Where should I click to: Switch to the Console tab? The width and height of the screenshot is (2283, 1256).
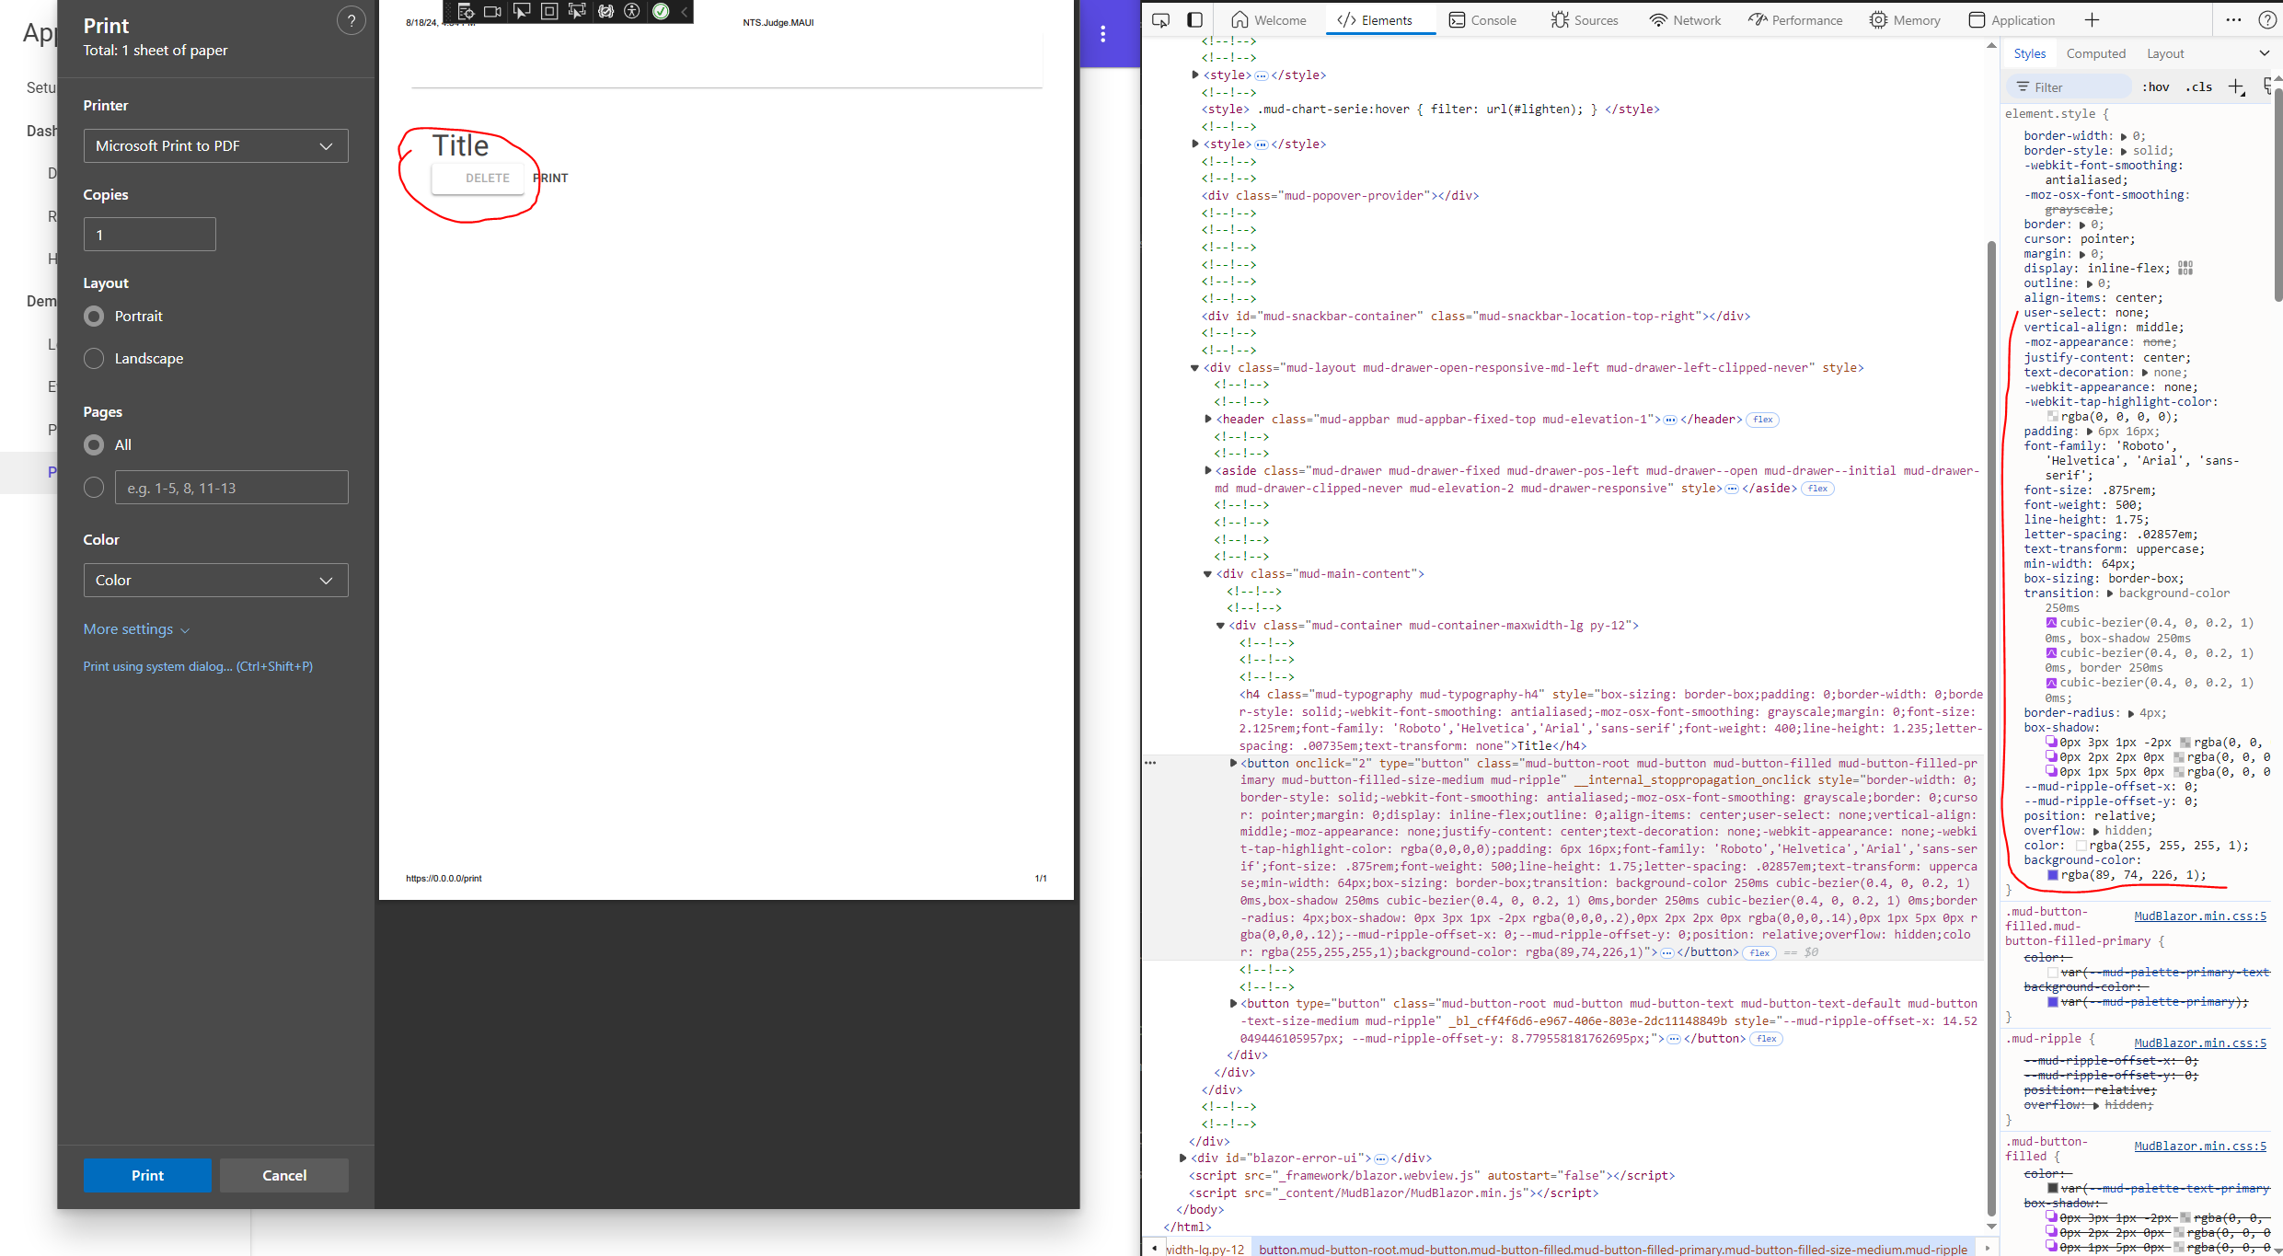(1482, 20)
